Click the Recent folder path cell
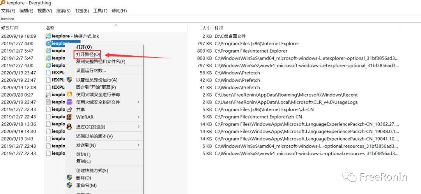Screen dimensions: 421x194 coord(286,95)
